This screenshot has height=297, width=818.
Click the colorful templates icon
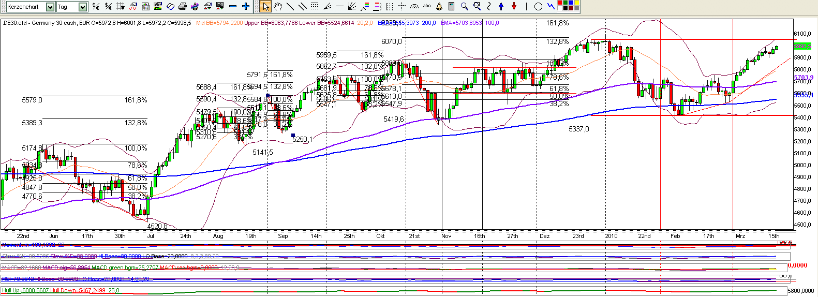[195, 7]
